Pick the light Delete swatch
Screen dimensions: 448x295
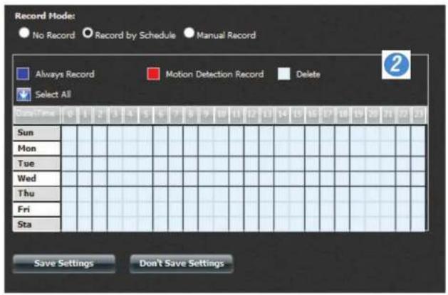pos(283,74)
